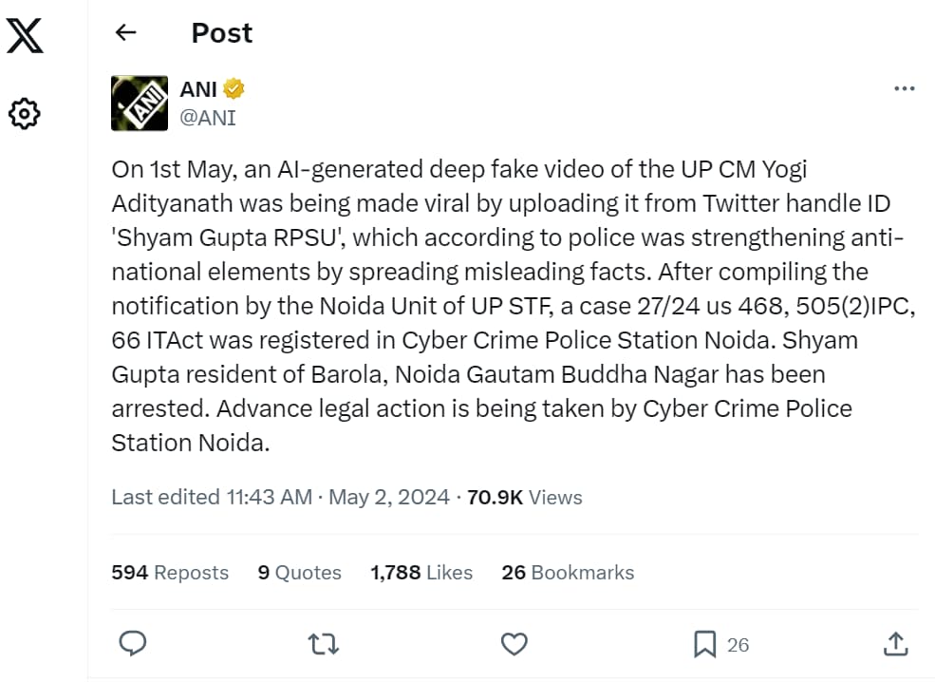
Task: Open the May 2, 2024 timestamp
Action: point(389,497)
